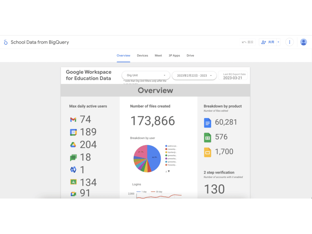Open the Org Unit filter dropdown
312x234 pixels.
pyautogui.click(x=146, y=75)
